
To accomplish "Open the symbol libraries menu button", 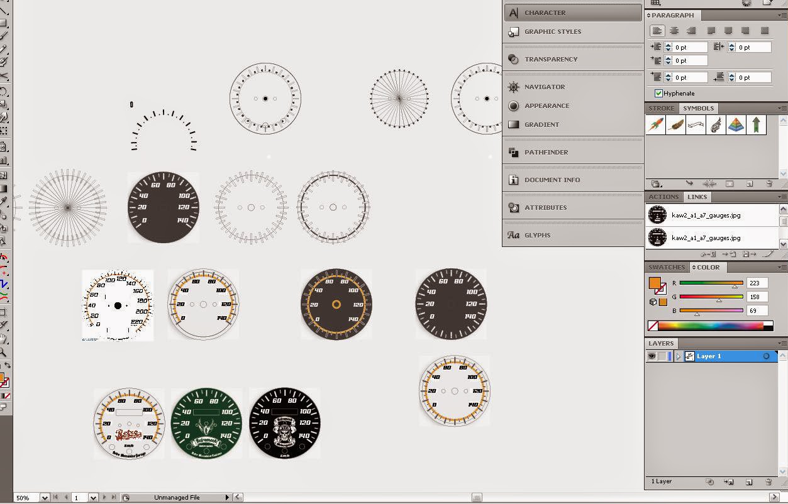I will (656, 184).
